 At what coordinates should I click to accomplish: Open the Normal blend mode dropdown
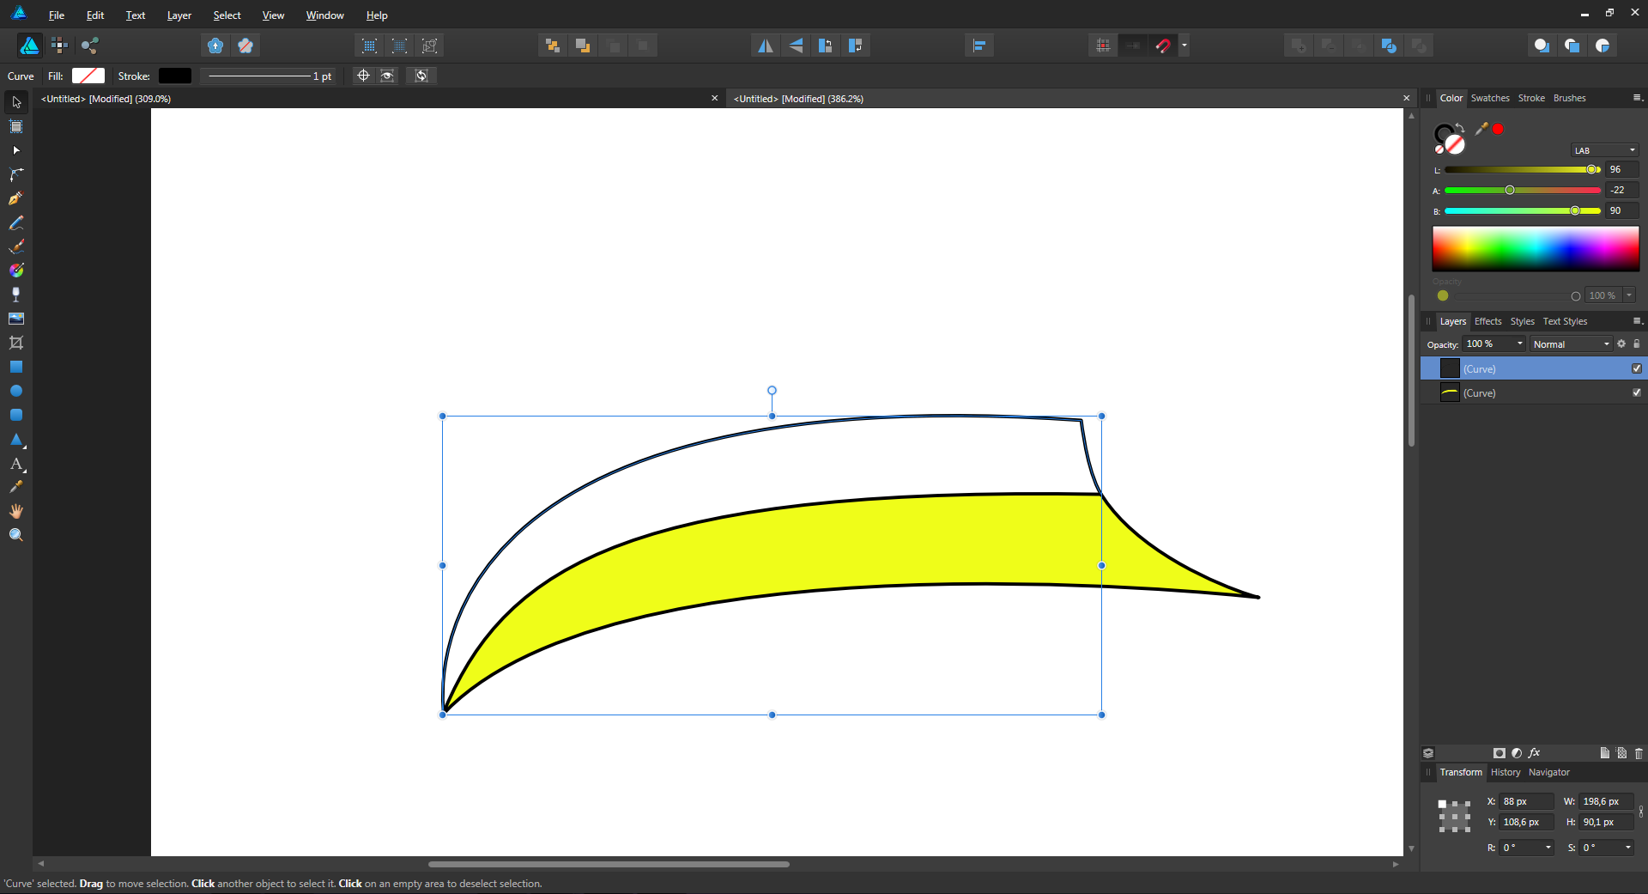(1571, 344)
